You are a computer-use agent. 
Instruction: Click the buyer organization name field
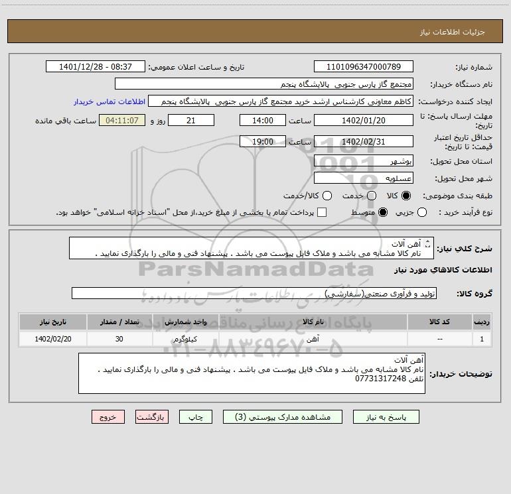[x=264, y=84]
